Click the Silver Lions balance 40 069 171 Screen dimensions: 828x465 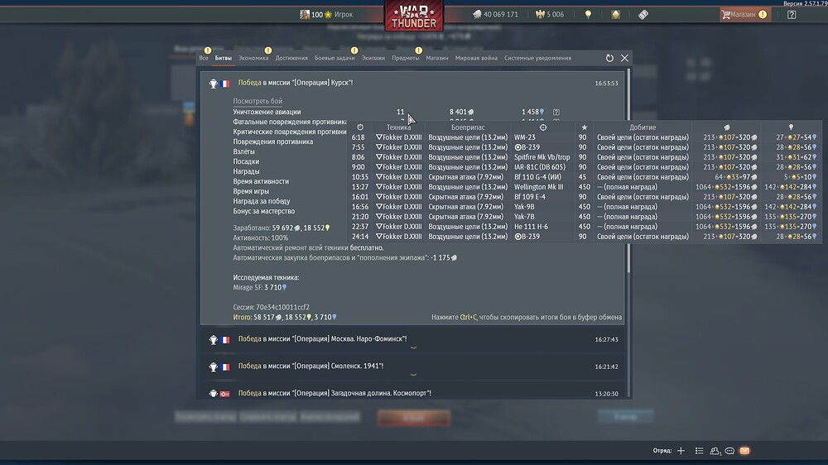[495, 15]
